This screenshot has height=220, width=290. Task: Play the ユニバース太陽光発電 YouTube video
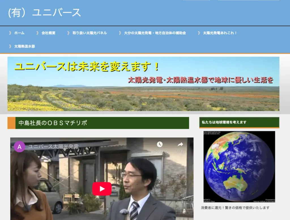click(102, 189)
